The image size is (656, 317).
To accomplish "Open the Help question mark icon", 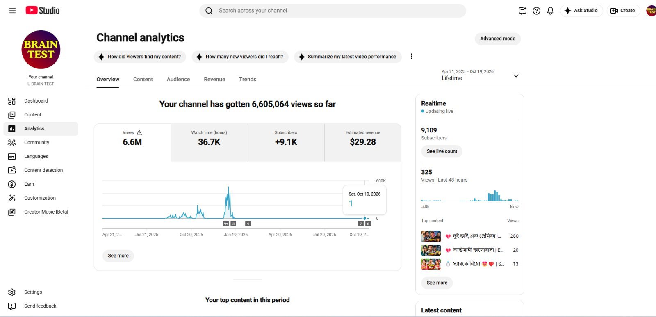I will (536, 11).
